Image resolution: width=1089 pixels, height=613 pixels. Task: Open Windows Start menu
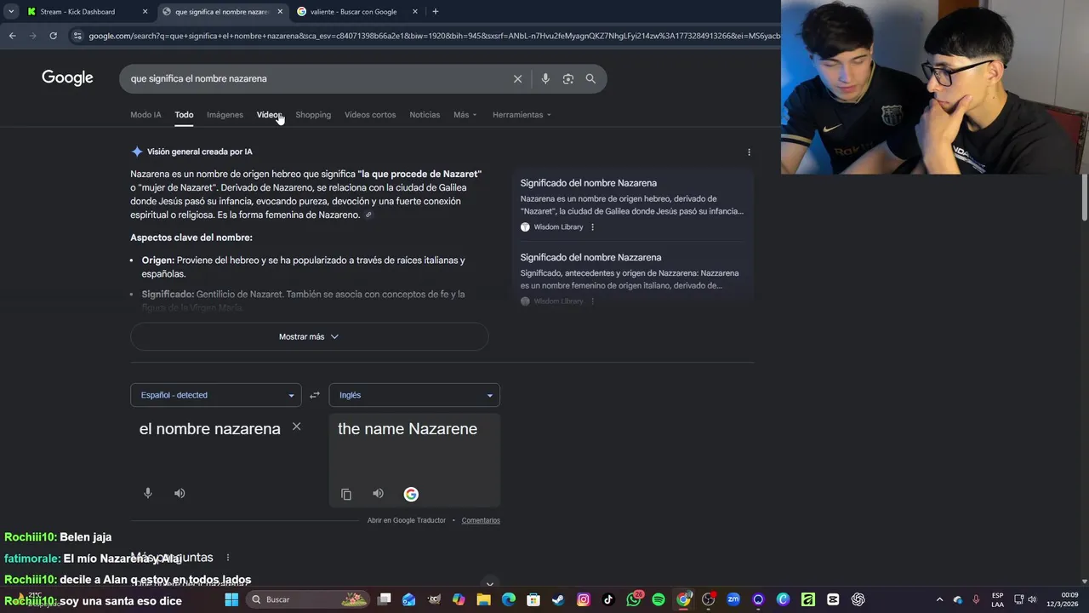click(231, 599)
